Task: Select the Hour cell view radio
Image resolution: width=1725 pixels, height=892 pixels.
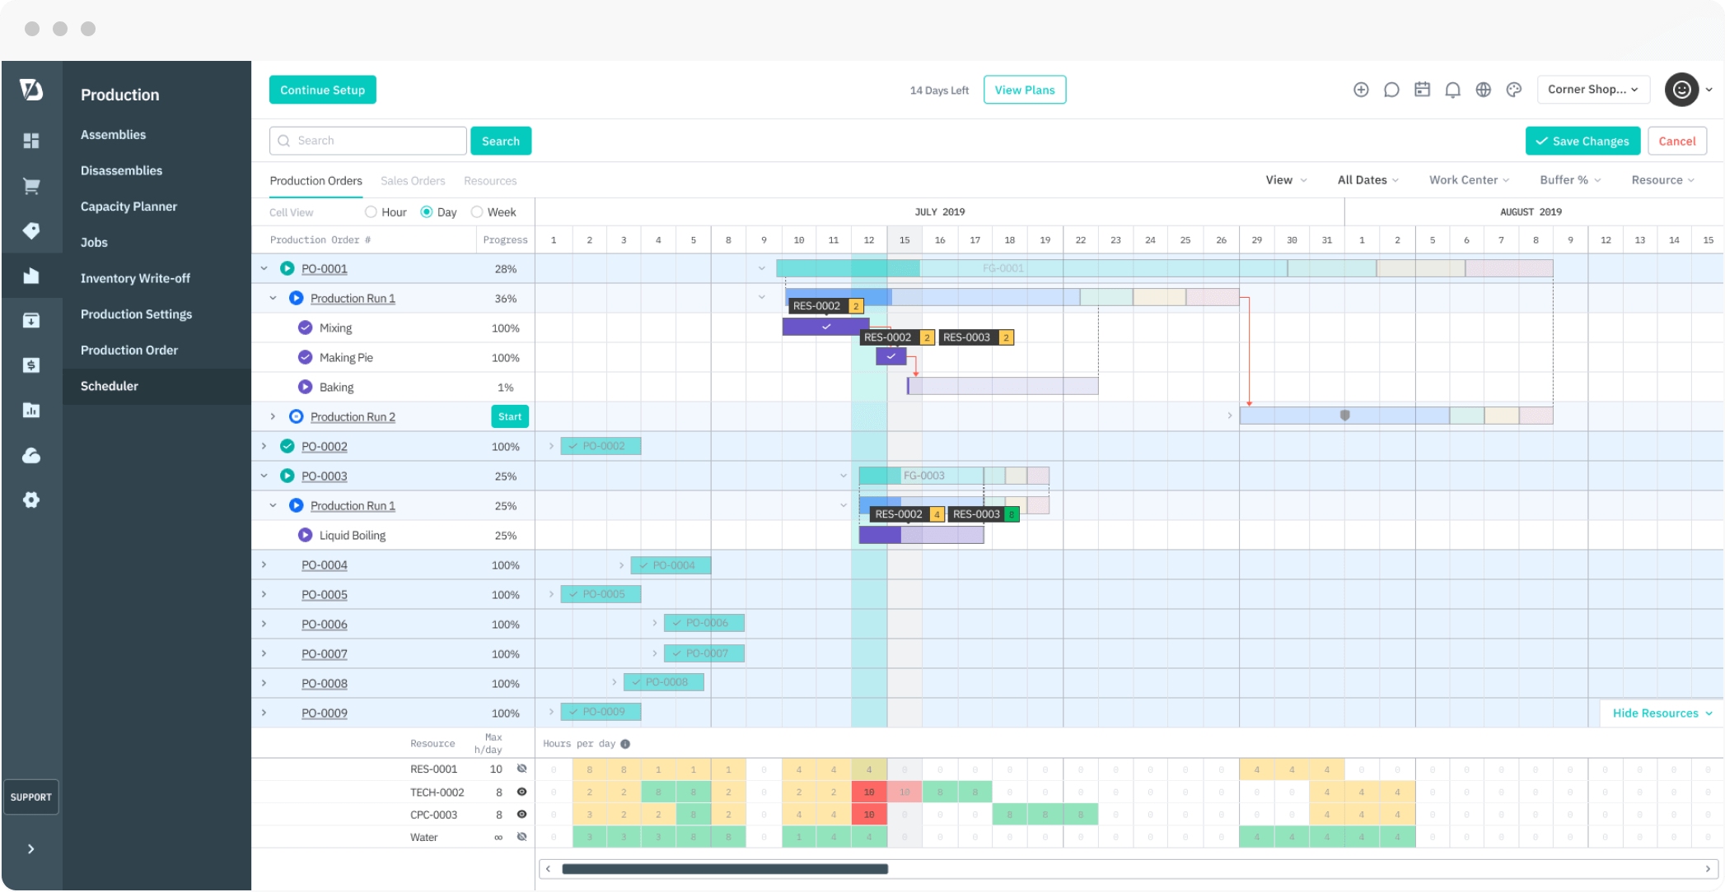Action: (371, 212)
